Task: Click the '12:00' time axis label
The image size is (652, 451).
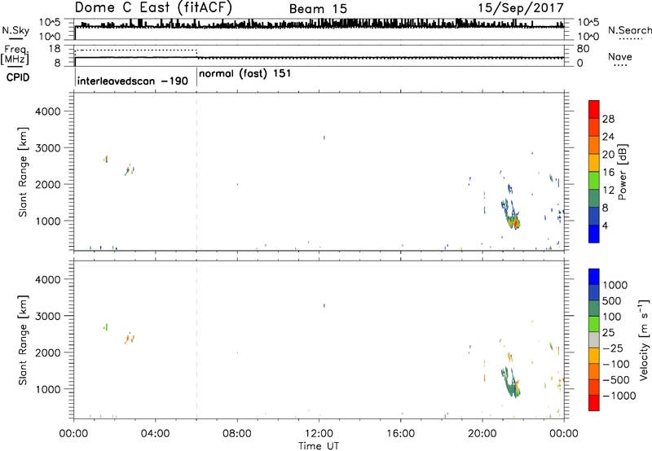Action: click(319, 434)
